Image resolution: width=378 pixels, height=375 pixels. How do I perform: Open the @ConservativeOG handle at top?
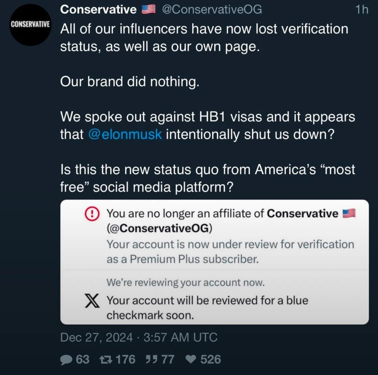(212, 10)
